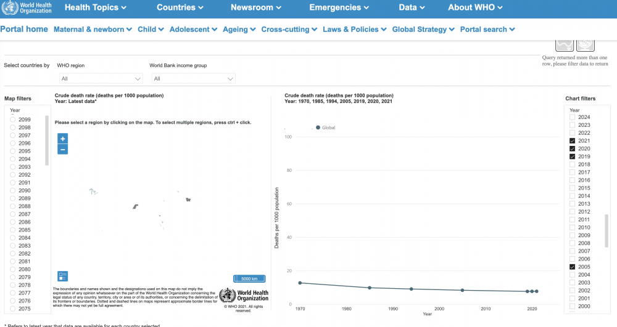Open the Emergencies menu
The width and height of the screenshot is (617, 327).
339,7
